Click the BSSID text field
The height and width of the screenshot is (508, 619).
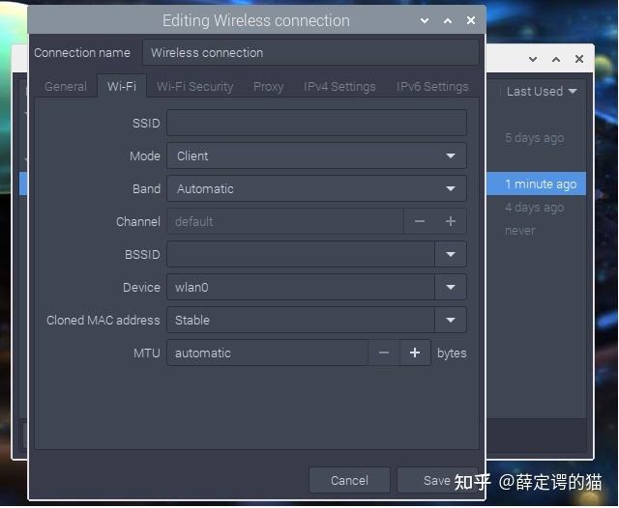tap(301, 254)
